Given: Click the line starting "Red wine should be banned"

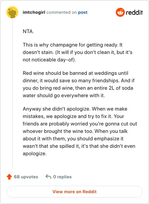Looking at the screenshot, I should [76, 73].
